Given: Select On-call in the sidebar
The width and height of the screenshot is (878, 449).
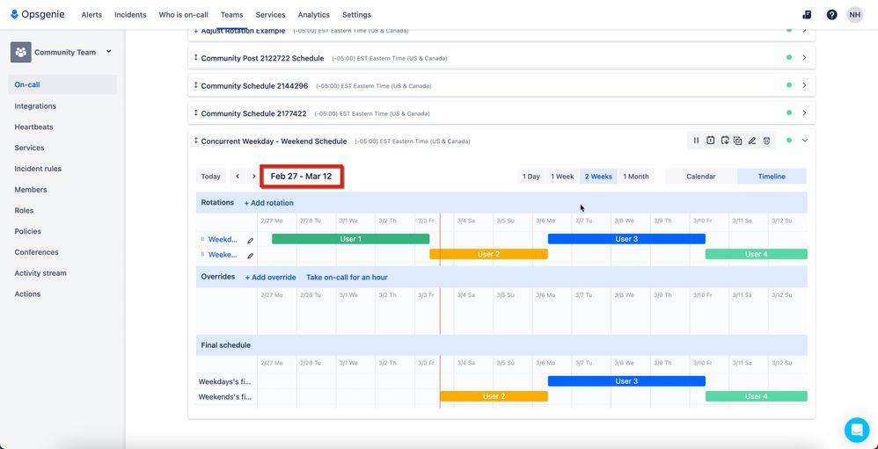Looking at the screenshot, I should (x=62, y=85).
